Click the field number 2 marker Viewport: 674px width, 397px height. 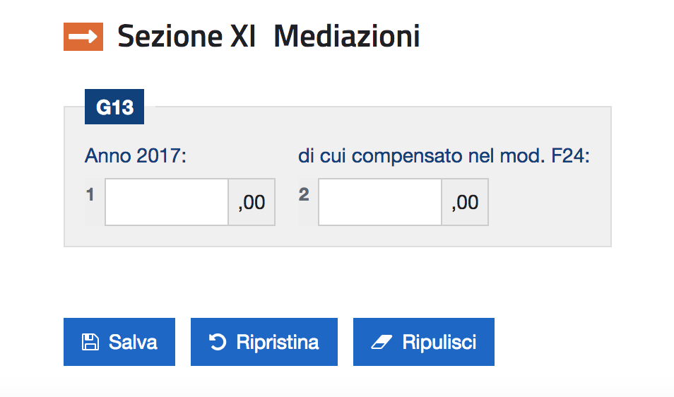tap(304, 195)
